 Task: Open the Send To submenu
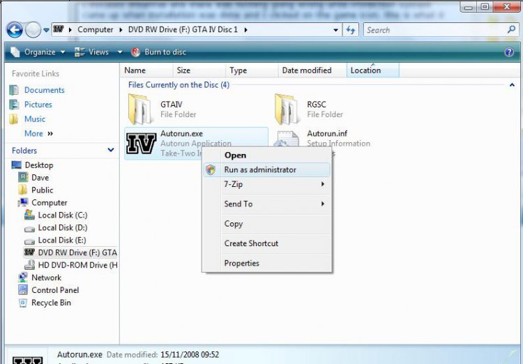(x=267, y=204)
